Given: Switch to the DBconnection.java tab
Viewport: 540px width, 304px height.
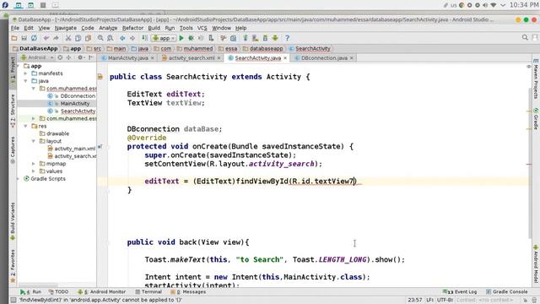Looking at the screenshot, I should pyautogui.click(x=324, y=58).
